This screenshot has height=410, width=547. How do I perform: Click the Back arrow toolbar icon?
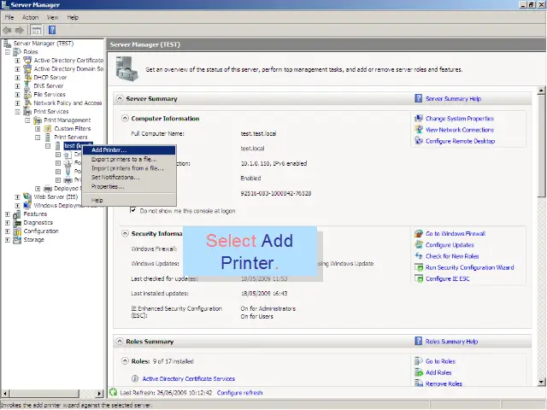(x=7, y=31)
